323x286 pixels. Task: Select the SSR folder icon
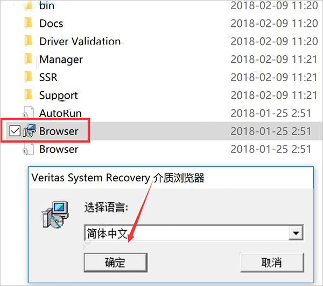pyautogui.click(x=29, y=77)
